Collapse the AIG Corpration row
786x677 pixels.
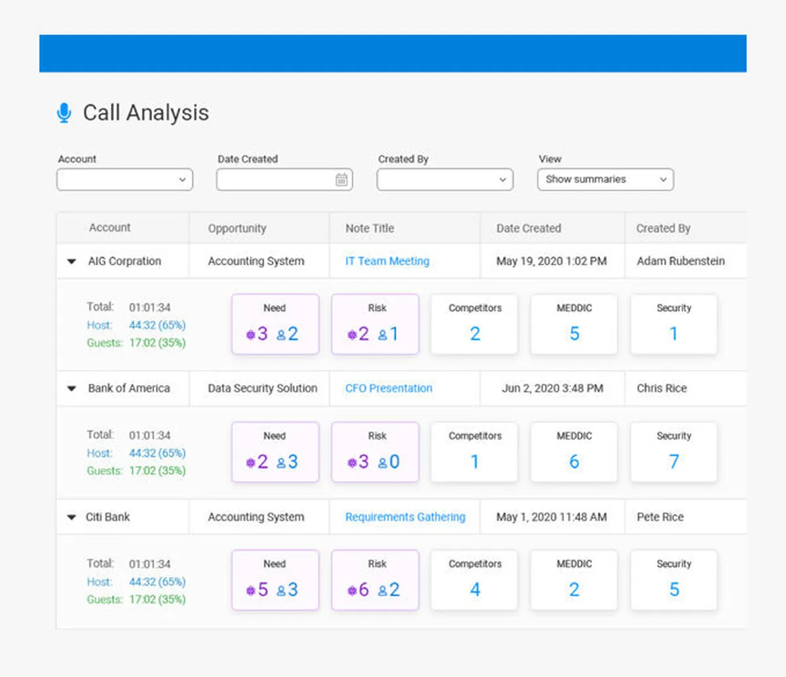pos(71,261)
